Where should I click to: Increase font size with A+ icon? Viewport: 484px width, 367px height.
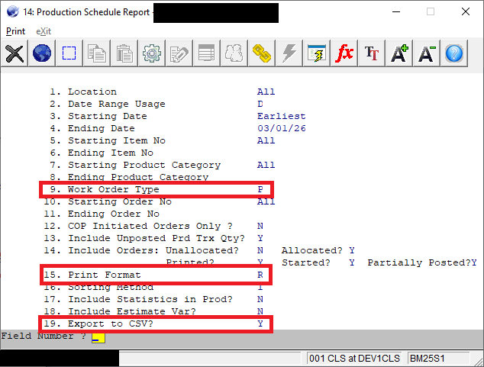(399, 53)
